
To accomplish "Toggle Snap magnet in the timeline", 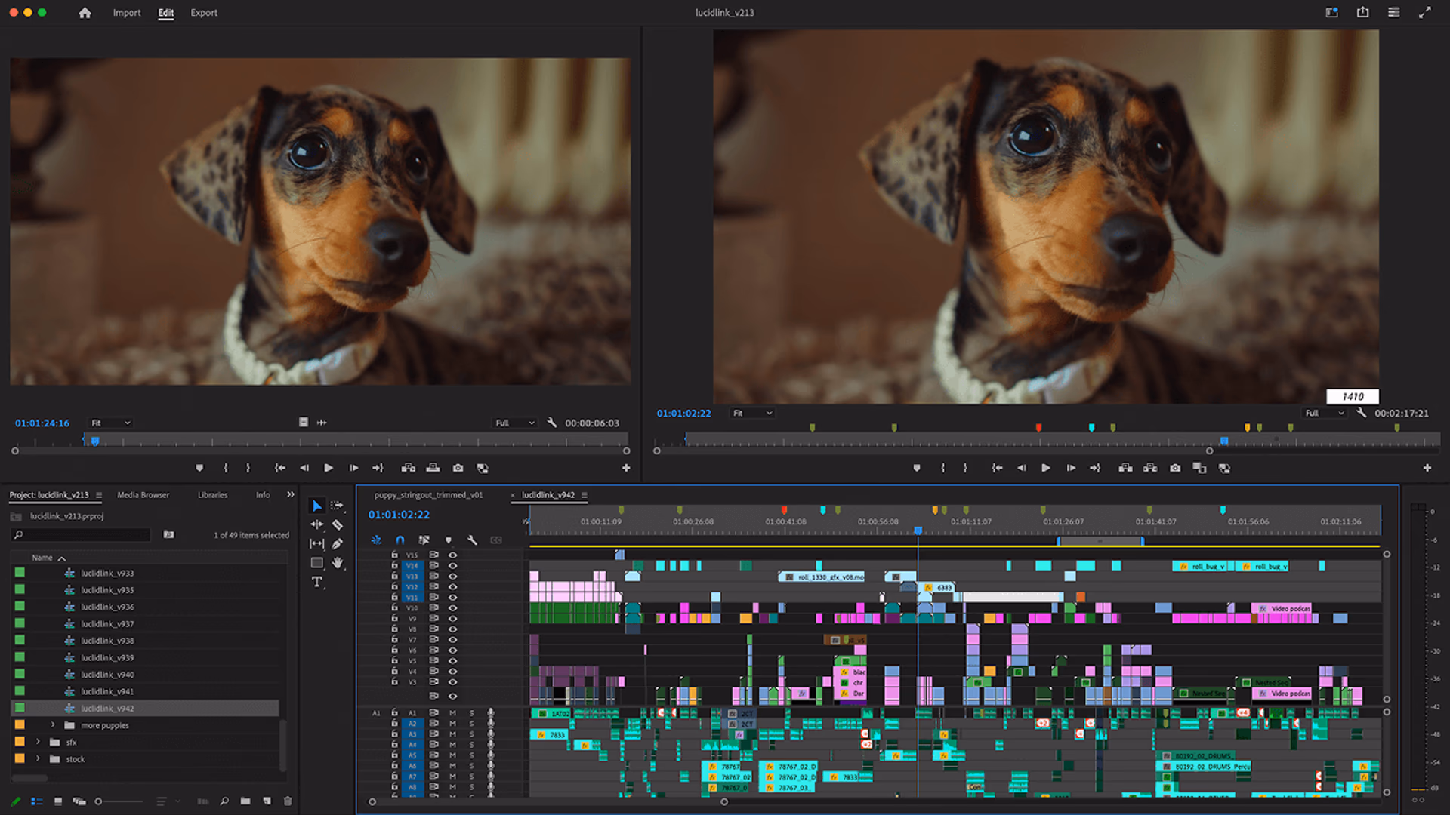I will click(x=399, y=540).
